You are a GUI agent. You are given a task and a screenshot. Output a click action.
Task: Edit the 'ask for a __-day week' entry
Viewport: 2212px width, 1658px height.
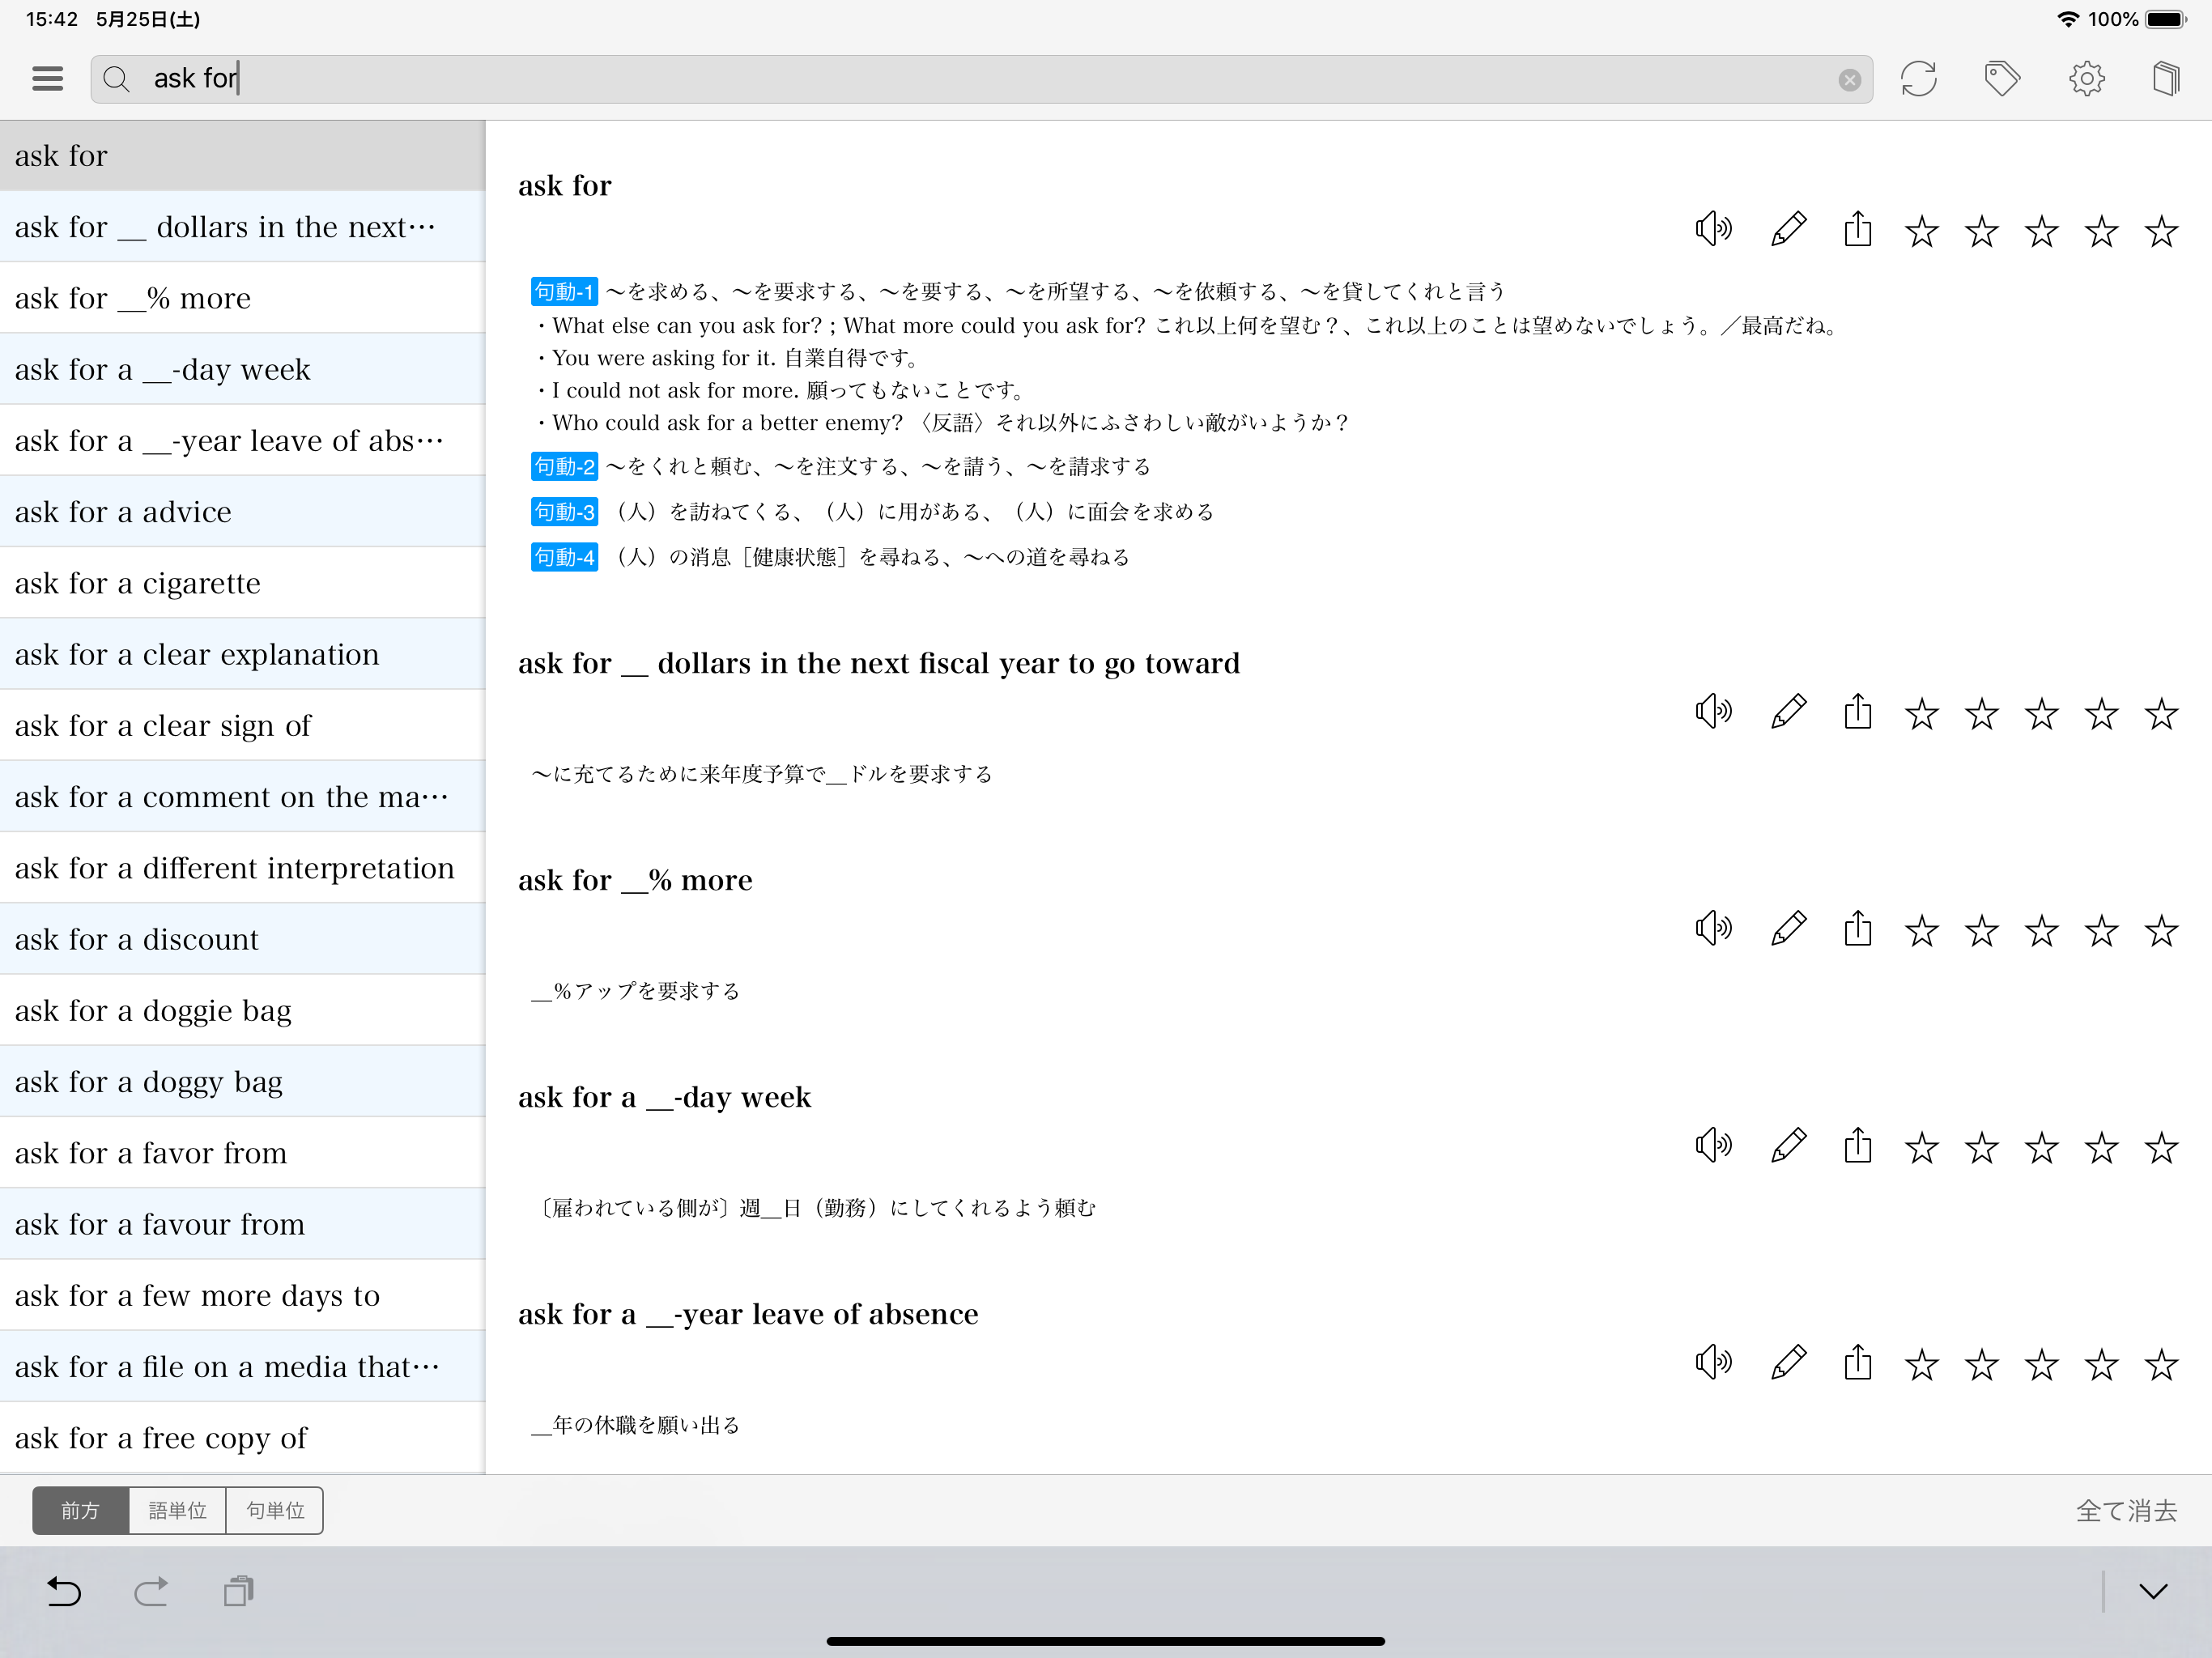[x=1788, y=1145]
